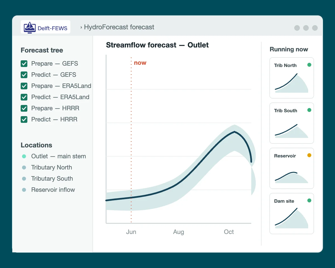
Task: Click the orange status dot on Reservoir
Action: pyautogui.click(x=309, y=155)
